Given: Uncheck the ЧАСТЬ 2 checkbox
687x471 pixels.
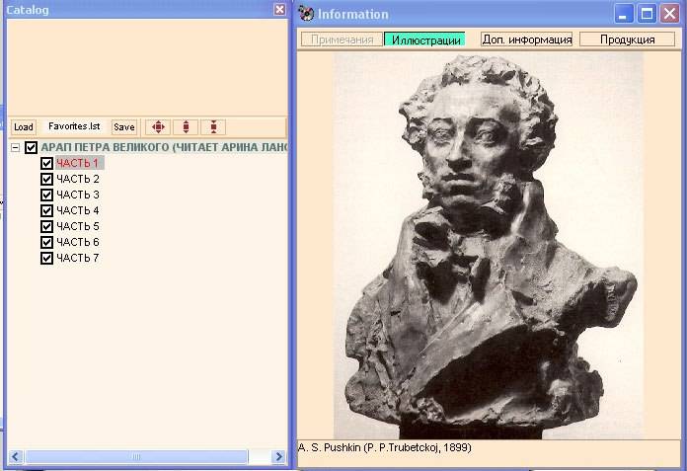Looking at the screenshot, I should [x=46, y=179].
